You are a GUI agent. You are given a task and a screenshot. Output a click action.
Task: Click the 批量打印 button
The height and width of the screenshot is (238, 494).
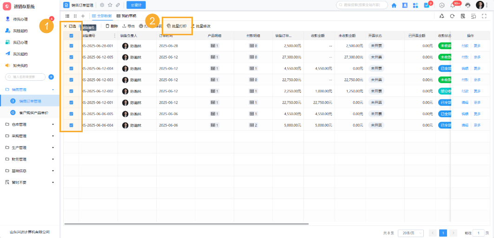click(177, 26)
